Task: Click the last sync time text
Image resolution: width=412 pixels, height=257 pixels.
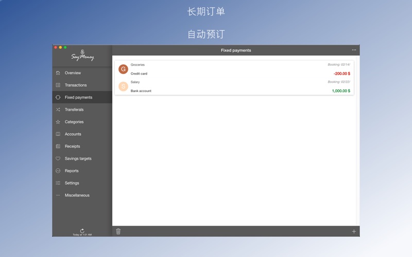Action: tap(82, 235)
